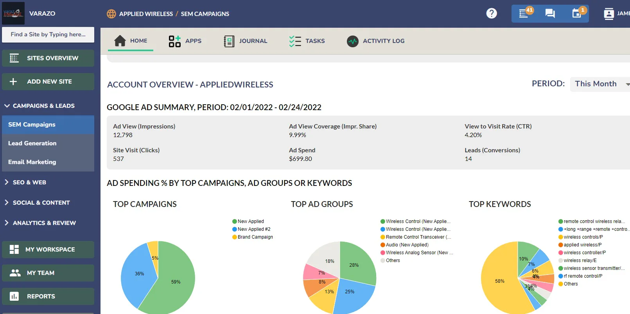This screenshot has height=314, width=630.
Task: Switch to the Activity Log tab
Action: [376, 41]
